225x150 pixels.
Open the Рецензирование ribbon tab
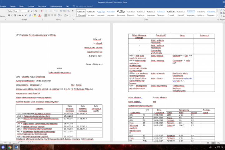(56, 6)
